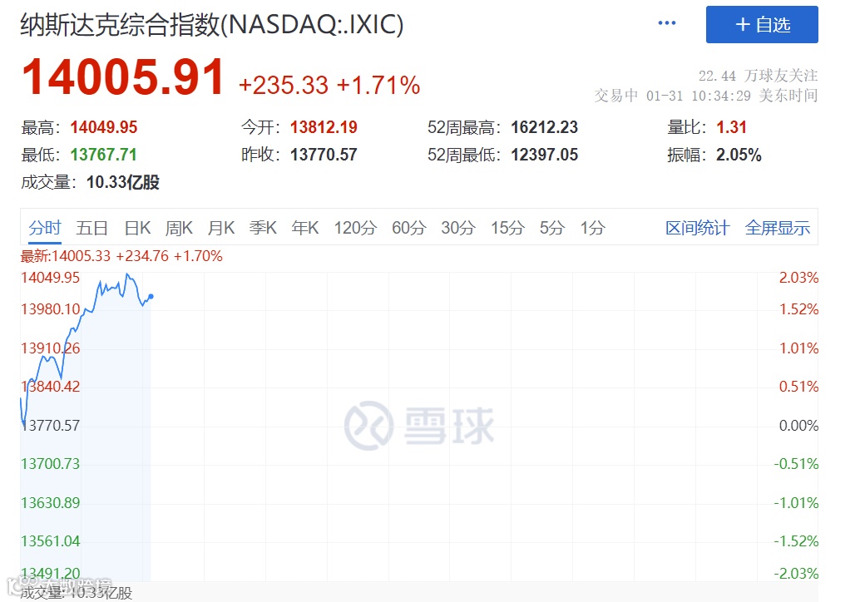Pick the 15分 interval tab

coord(507,228)
